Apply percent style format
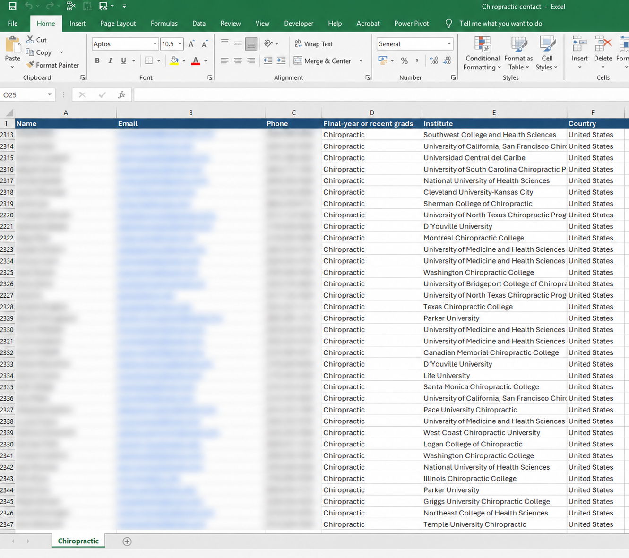This screenshot has width=629, height=558. pos(404,60)
